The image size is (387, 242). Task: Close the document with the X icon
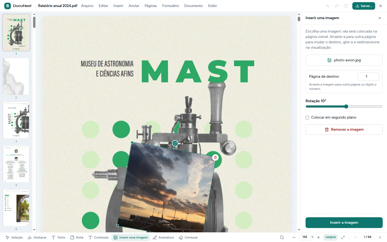coord(381,6)
